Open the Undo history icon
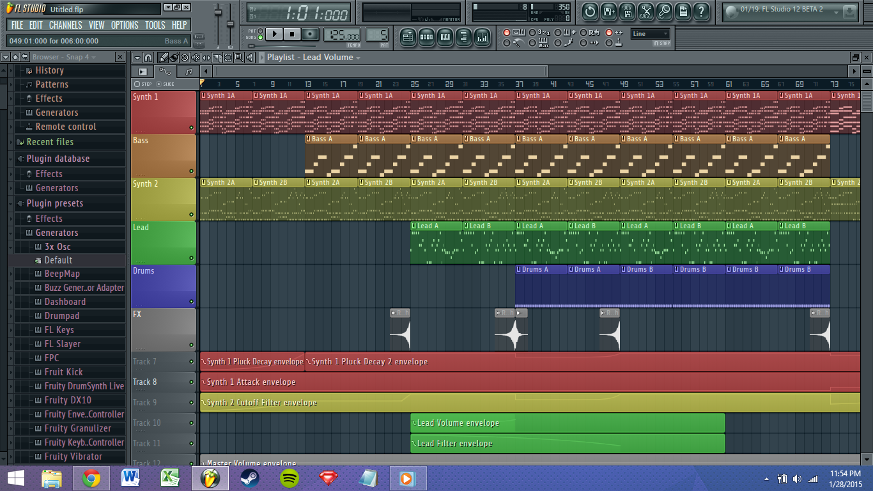 point(590,11)
